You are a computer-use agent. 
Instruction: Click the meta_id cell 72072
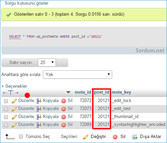click(x=86, y=100)
